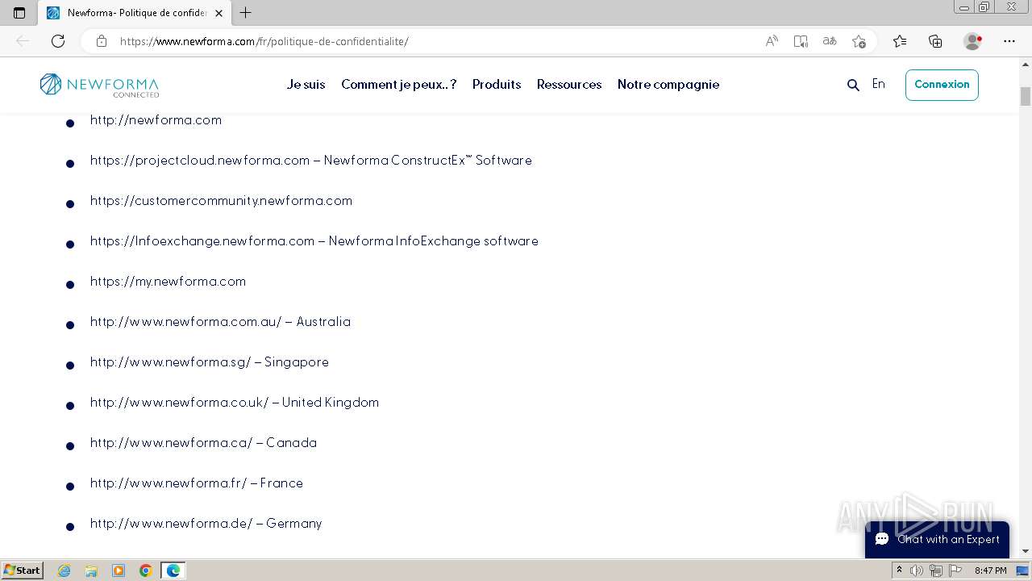The width and height of the screenshot is (1032, 581).
Task: Open the browser profile avatar
Action: coord(972,41)
